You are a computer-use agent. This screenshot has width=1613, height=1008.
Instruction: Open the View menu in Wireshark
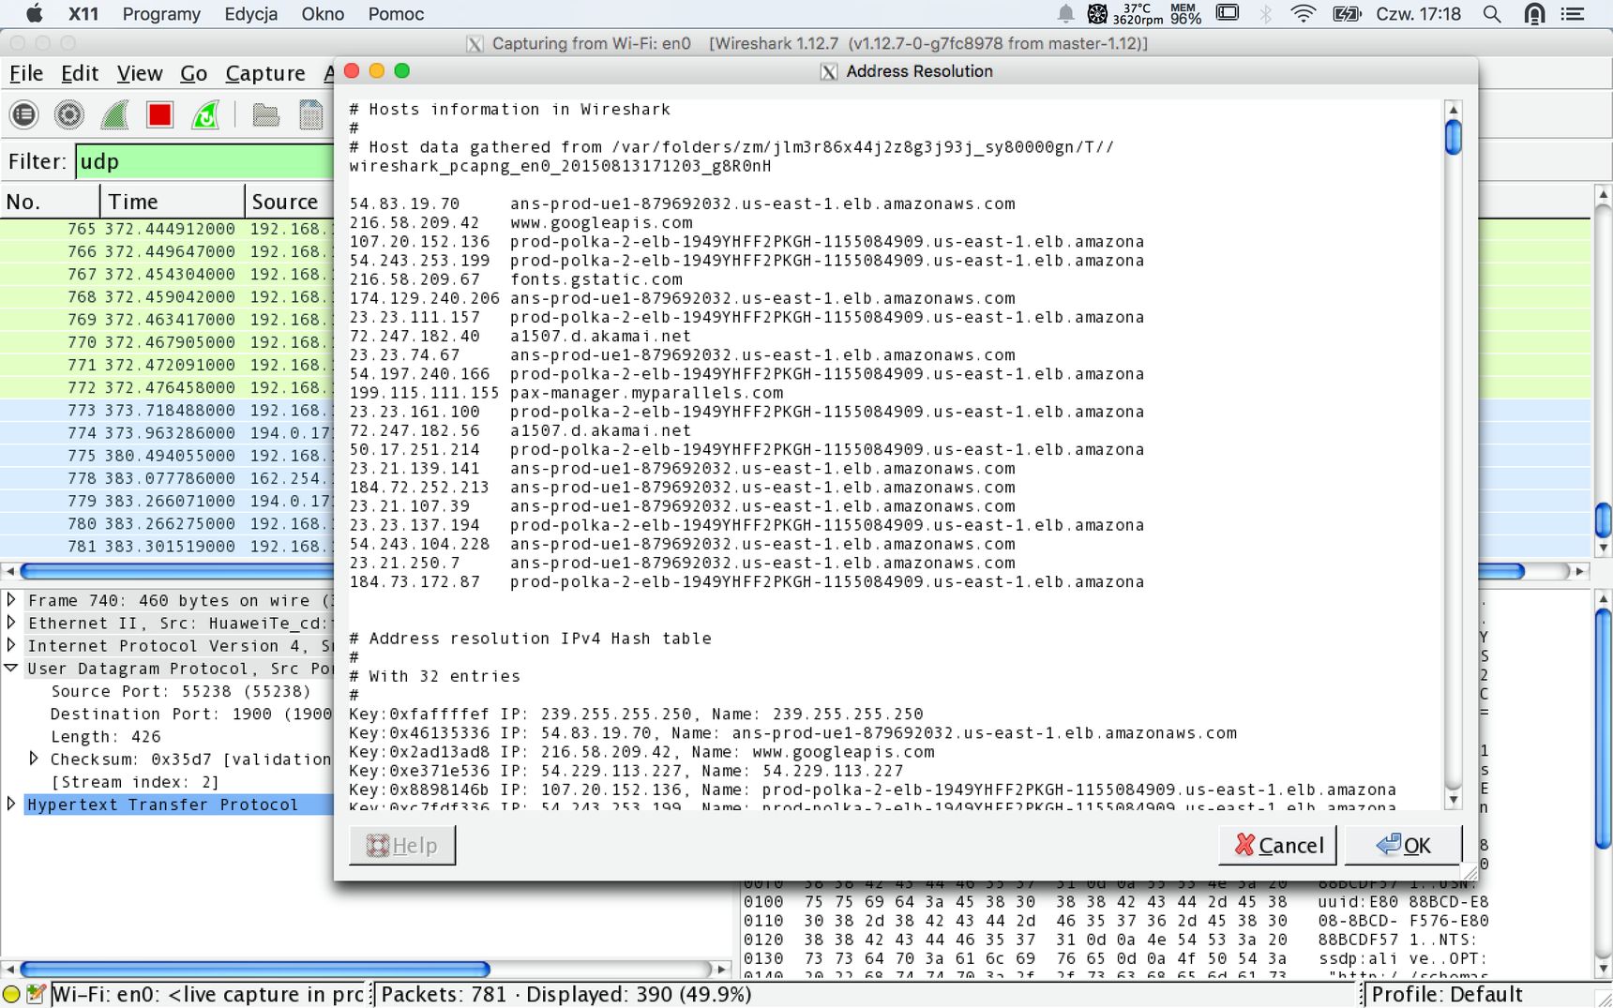(x=140, y=73)
